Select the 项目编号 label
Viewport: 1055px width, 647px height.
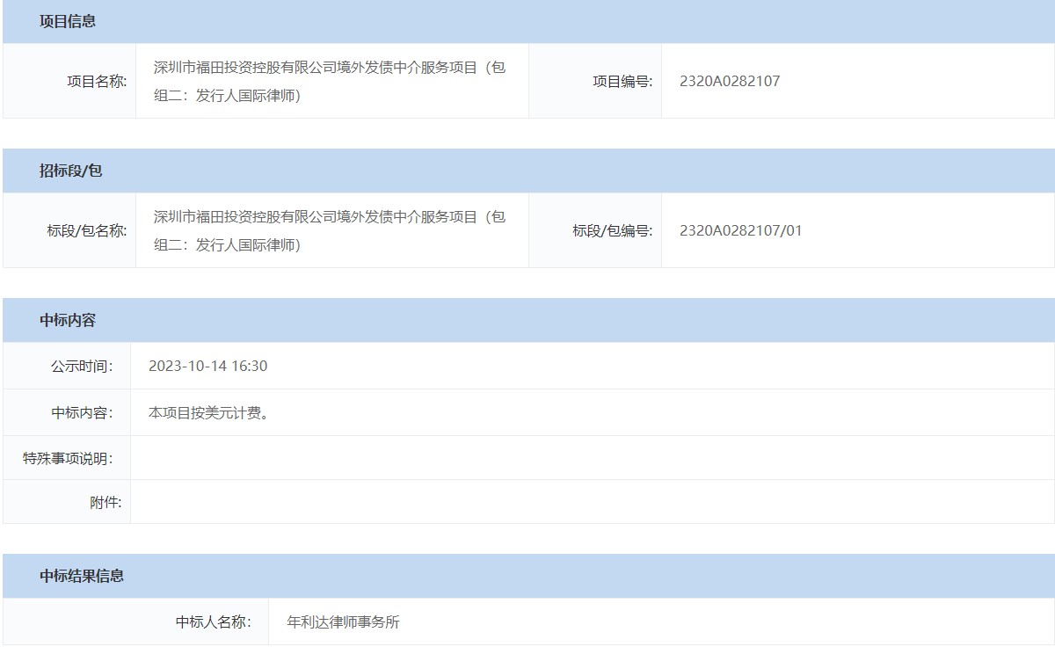[x=622, y=82]
